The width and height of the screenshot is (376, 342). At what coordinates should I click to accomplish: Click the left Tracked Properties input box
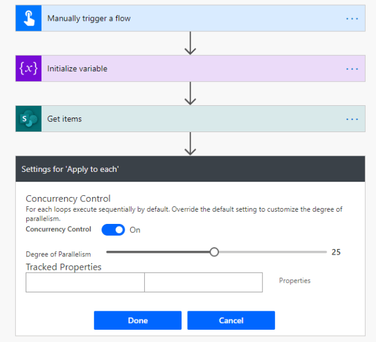[85, 282]
